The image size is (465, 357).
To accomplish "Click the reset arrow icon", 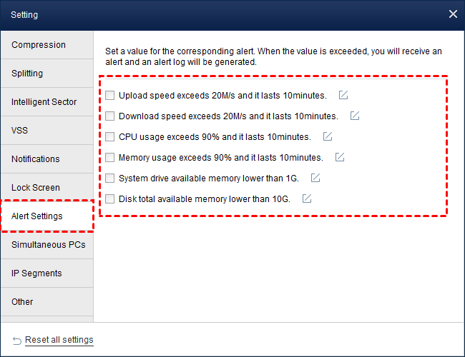I will 17,340.
